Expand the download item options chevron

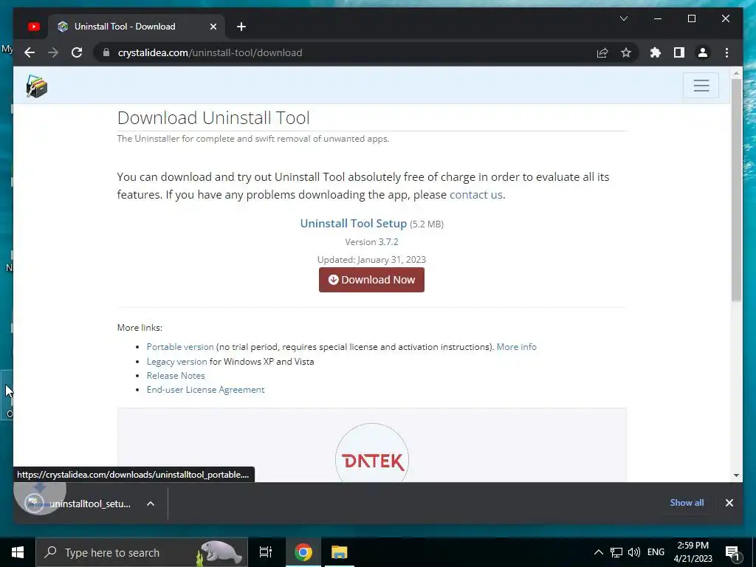(151, 504)
